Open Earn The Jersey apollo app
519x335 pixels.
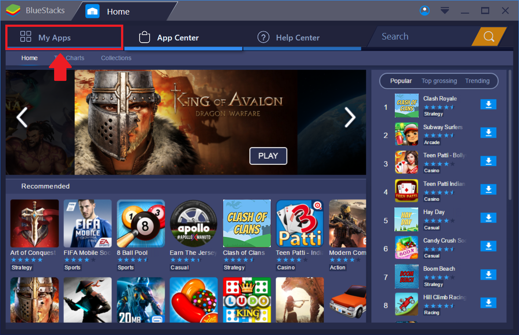[x=194, y=223]
